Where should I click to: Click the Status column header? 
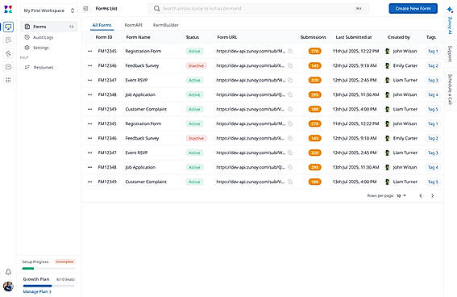(x=193, y=37)
